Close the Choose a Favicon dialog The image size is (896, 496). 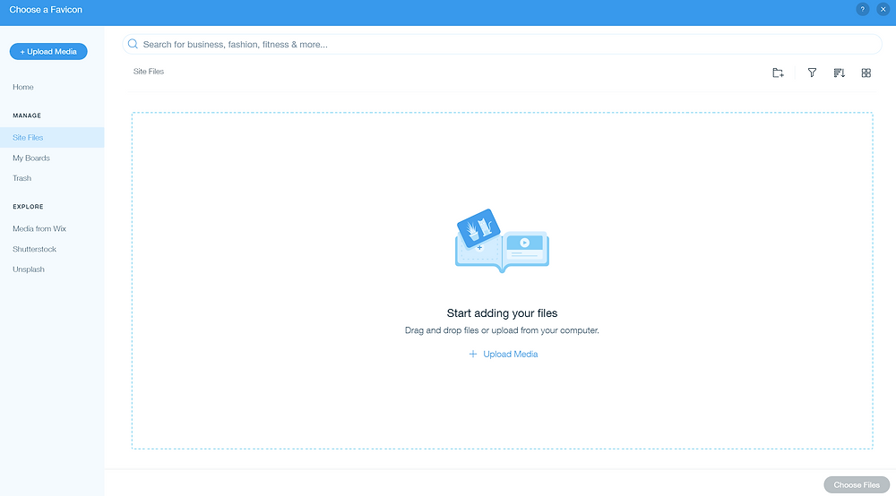pyautogui.click(x=883, y=9)
